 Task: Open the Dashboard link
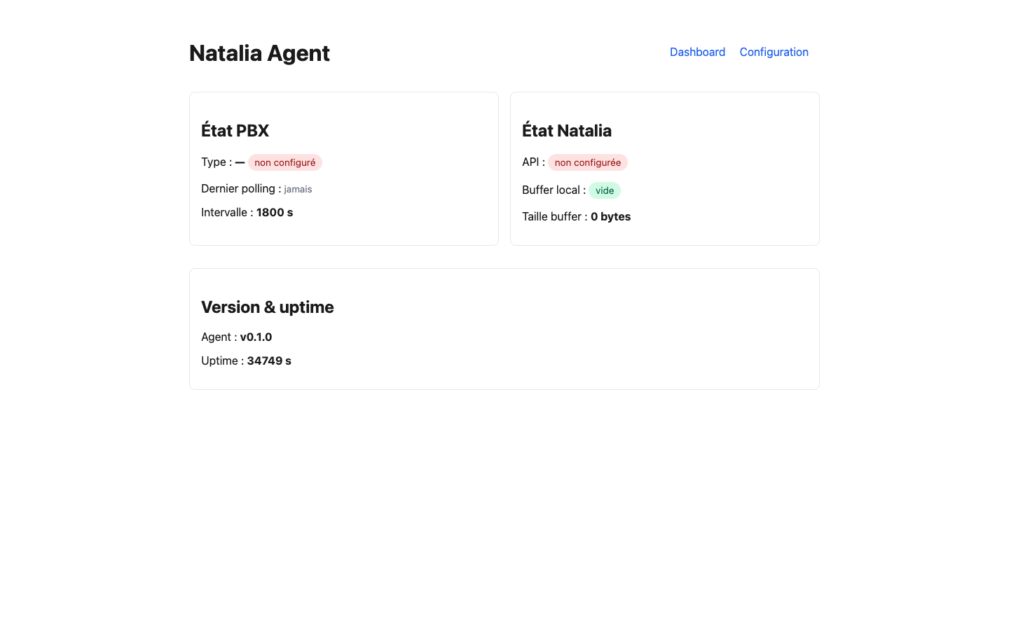pos(697,52)
